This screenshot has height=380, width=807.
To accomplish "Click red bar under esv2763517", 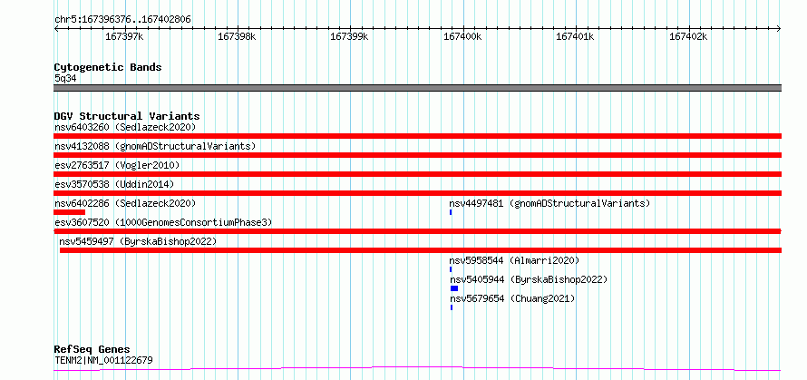I will 417,174.
